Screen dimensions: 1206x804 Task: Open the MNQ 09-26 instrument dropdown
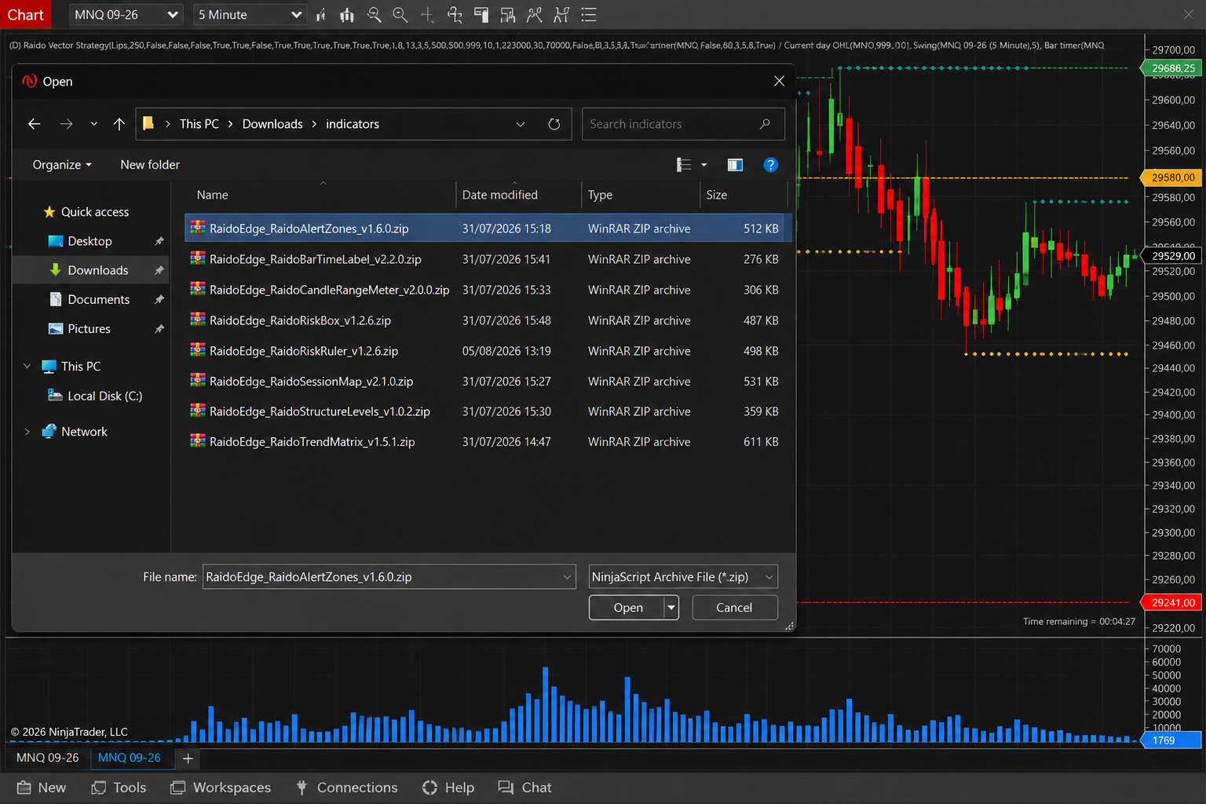click(126, 15)
